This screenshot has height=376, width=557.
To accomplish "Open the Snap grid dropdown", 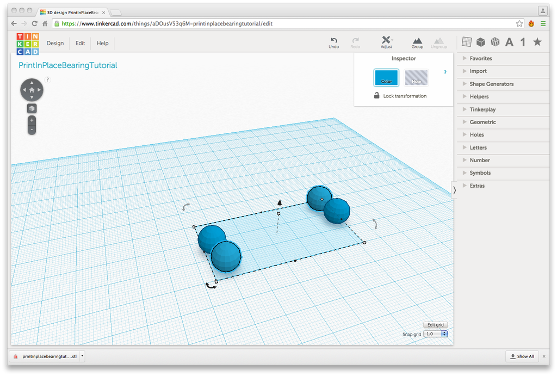I will (436, 334).
